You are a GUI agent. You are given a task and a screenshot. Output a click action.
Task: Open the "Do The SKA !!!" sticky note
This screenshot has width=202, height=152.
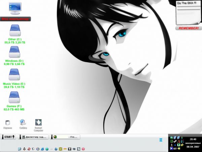tap(188, 13)
